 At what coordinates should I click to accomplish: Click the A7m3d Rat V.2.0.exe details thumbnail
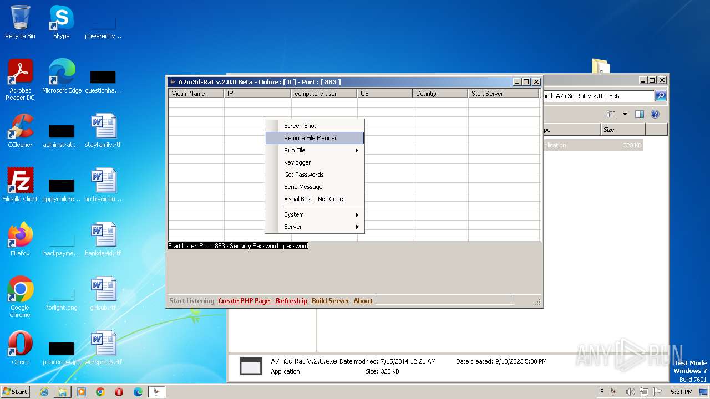(251, 366)
